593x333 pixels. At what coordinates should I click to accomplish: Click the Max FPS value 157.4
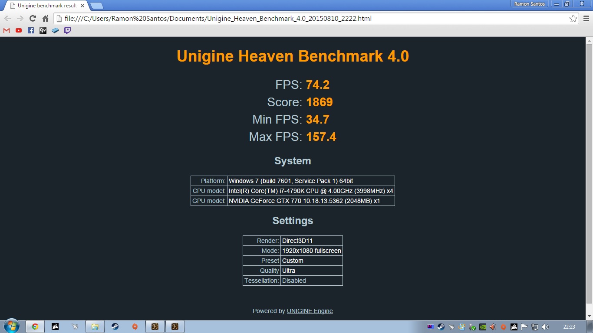321,137
